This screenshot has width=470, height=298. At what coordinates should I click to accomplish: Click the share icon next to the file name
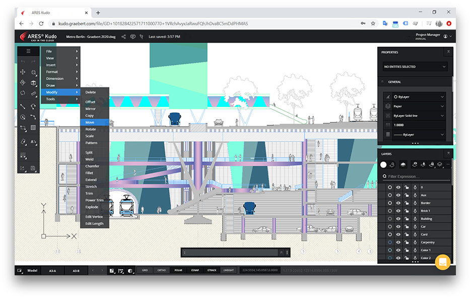click(124, 37)
